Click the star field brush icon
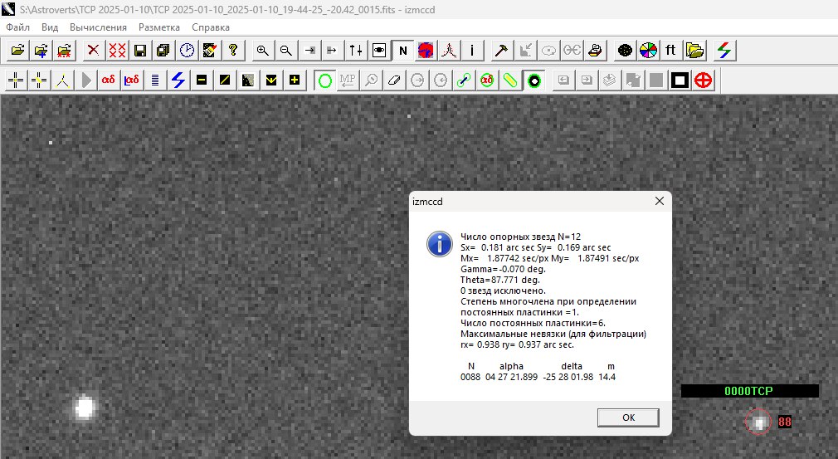Image resolution: width=838 pixels, height=459 pixels. coord(209,51)
